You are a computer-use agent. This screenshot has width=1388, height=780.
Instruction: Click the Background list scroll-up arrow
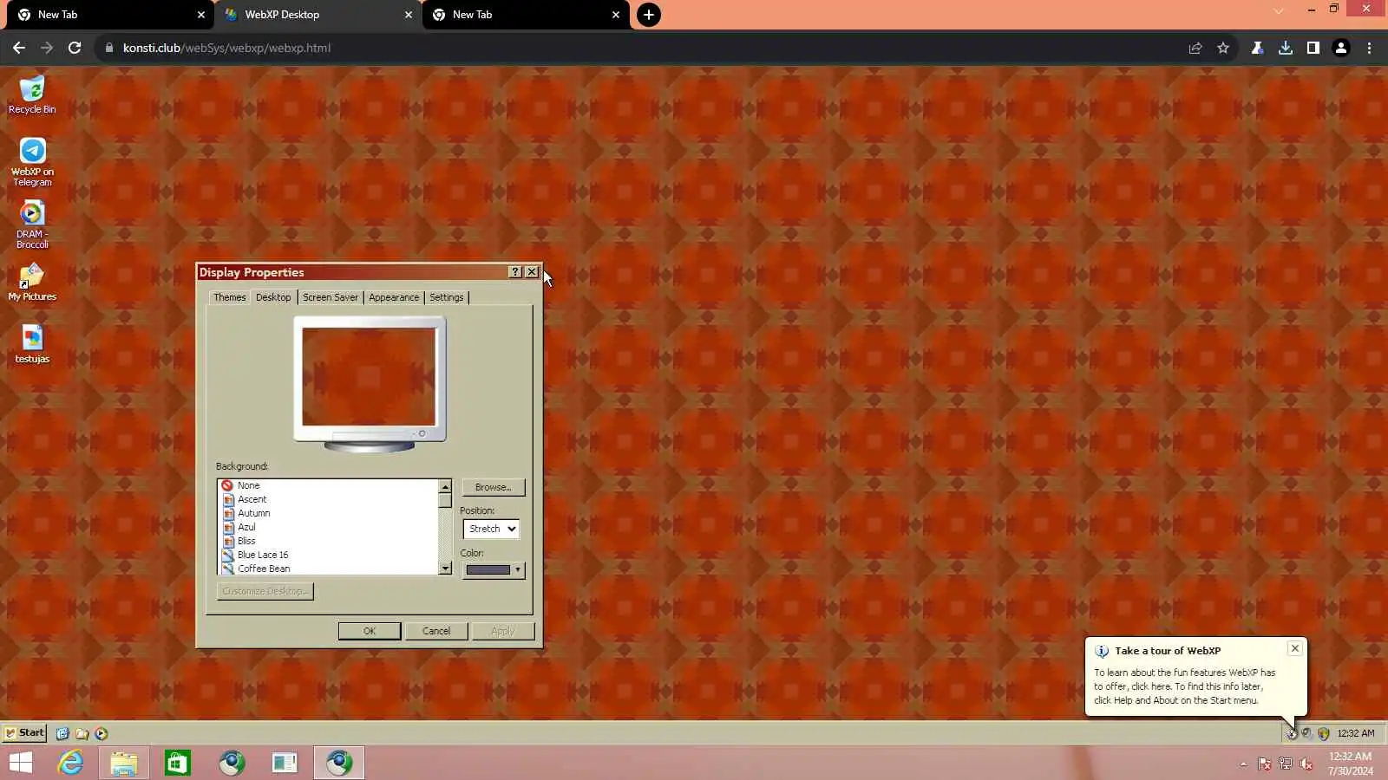pyautogui.click(x=445, y=486)
